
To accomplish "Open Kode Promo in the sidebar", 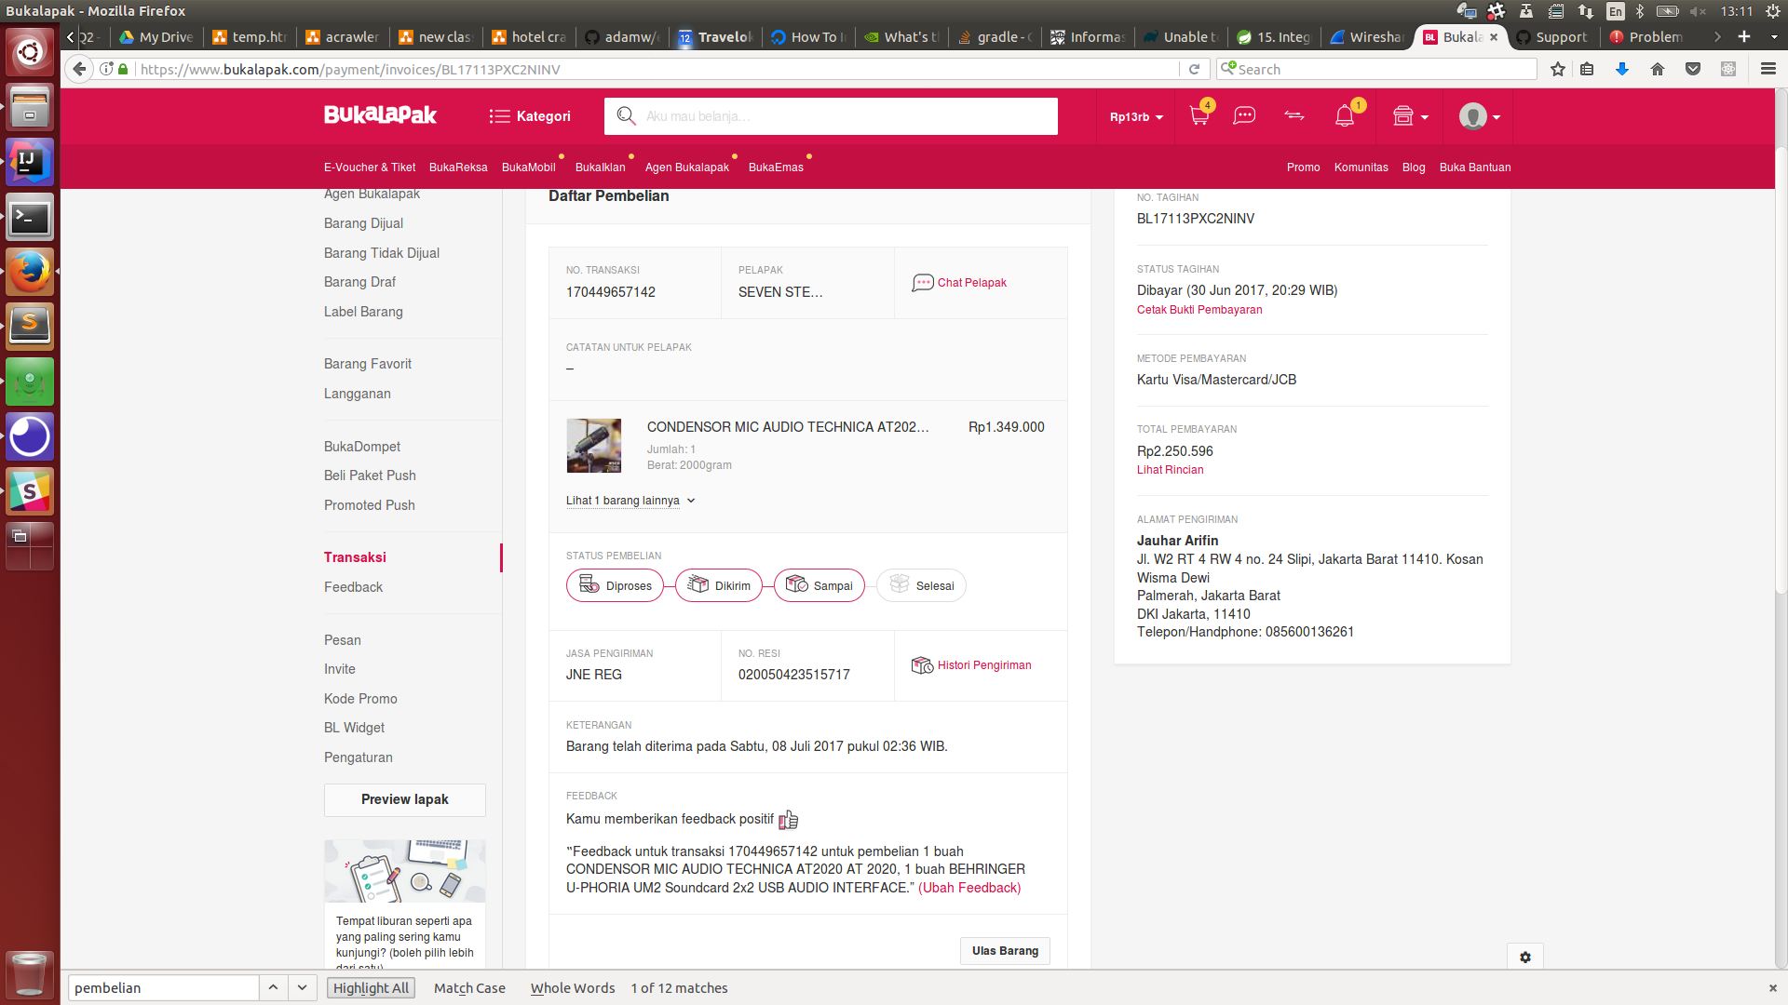I will pos(360,699).
